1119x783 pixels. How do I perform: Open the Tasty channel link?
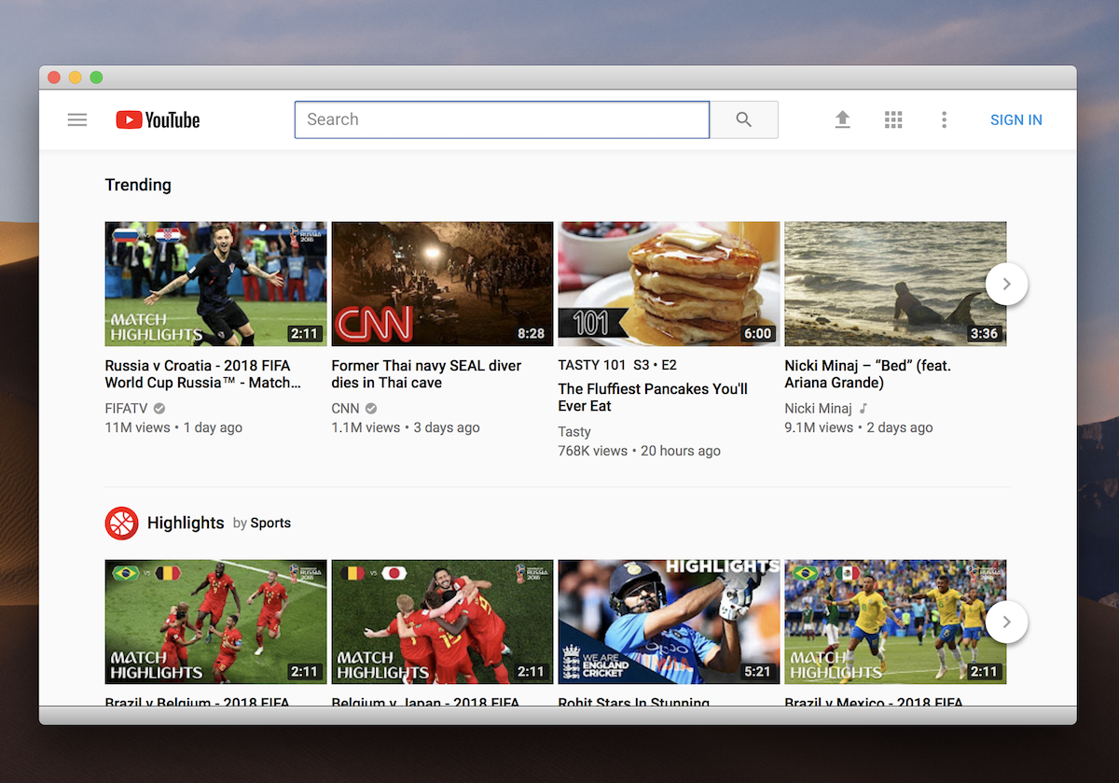(574, 432)
